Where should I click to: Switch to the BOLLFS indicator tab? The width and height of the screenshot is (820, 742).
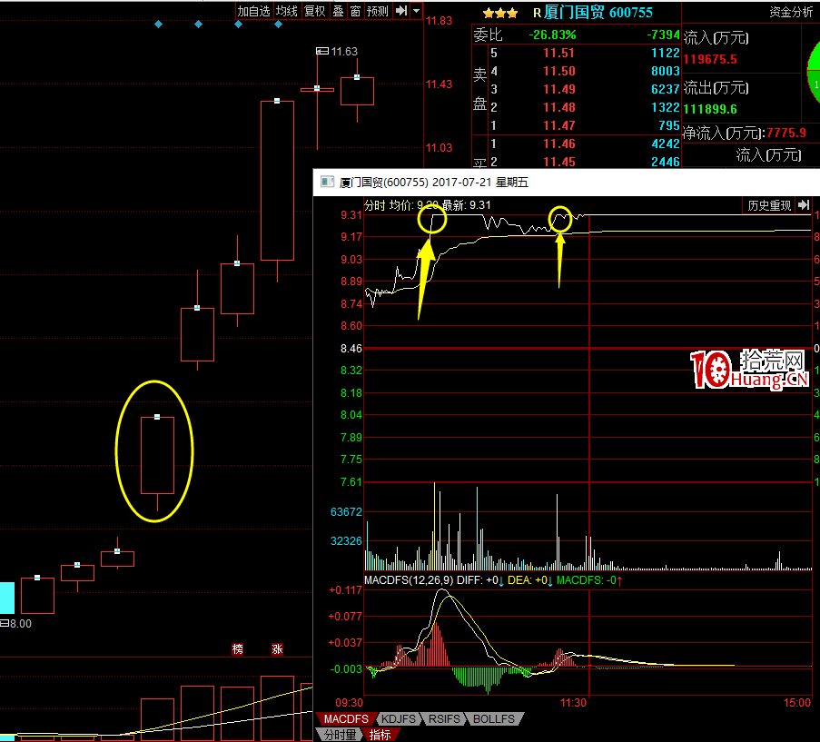pyautogui.click(x=494, y=719)
